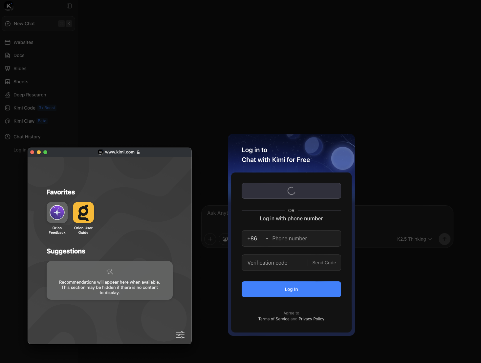Open the +86 country code dropdown
The image size is (481, 363).
[258, 238]
